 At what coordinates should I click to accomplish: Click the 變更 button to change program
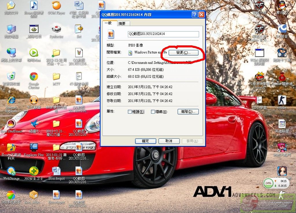pos(183,53)
